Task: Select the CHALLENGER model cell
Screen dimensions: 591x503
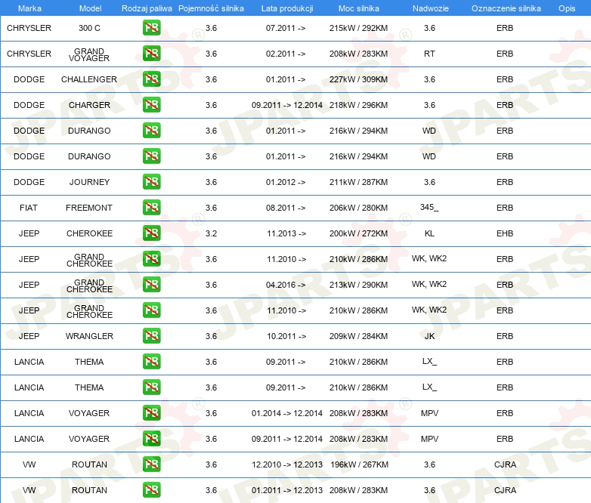Action: (x=89, y=79)
